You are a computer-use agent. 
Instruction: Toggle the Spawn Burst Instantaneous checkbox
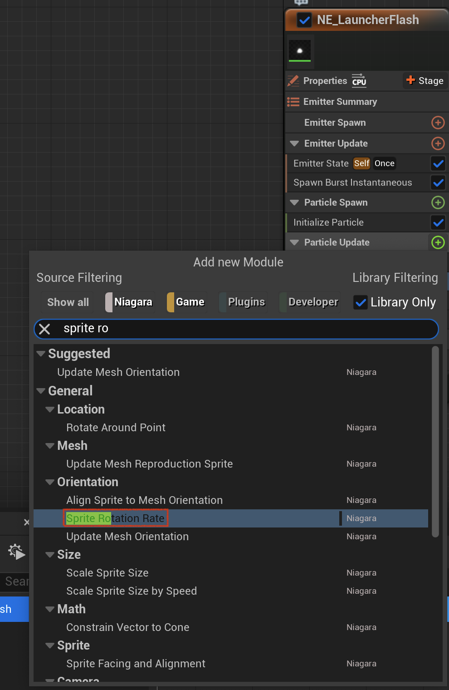tap(438, 182)
